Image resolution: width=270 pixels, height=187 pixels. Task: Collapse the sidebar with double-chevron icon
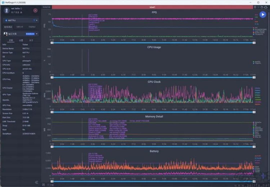[x=36, y=182]
